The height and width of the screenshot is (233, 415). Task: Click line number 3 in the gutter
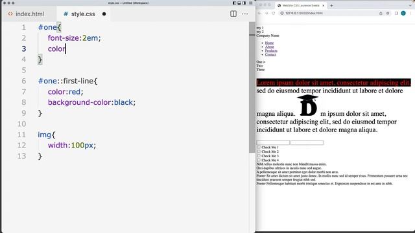point(24,49)
